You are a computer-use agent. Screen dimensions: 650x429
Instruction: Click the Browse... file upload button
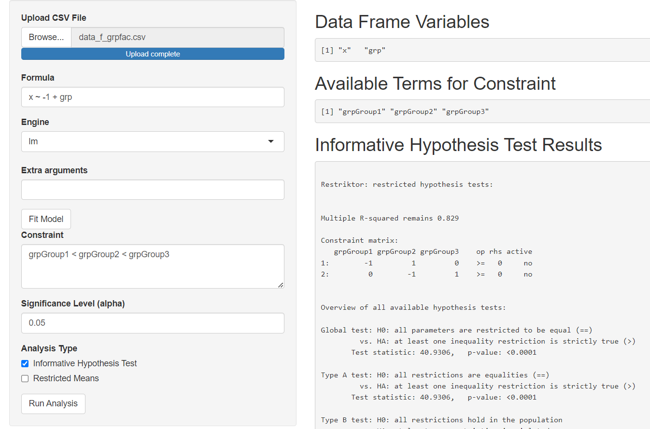[46, 37]
